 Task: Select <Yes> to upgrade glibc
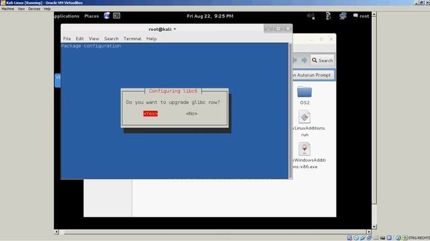tap(150, 113)
